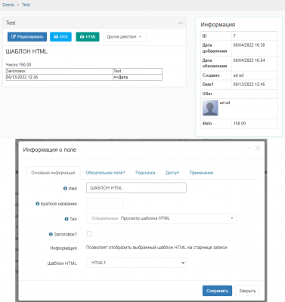Image resolution: width=285 pixels, height=302 pixels.
Task: Open the Тип field type dropdown
Action: [161, 218]
